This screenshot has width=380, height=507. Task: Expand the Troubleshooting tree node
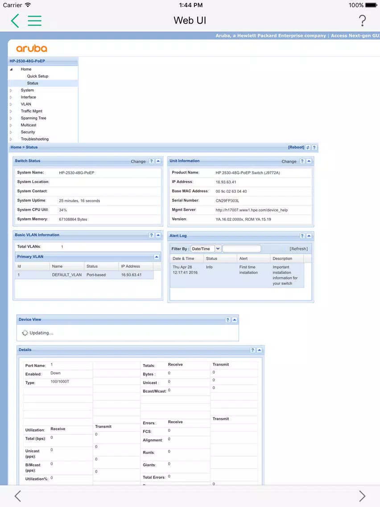click(x=11, y=139)
